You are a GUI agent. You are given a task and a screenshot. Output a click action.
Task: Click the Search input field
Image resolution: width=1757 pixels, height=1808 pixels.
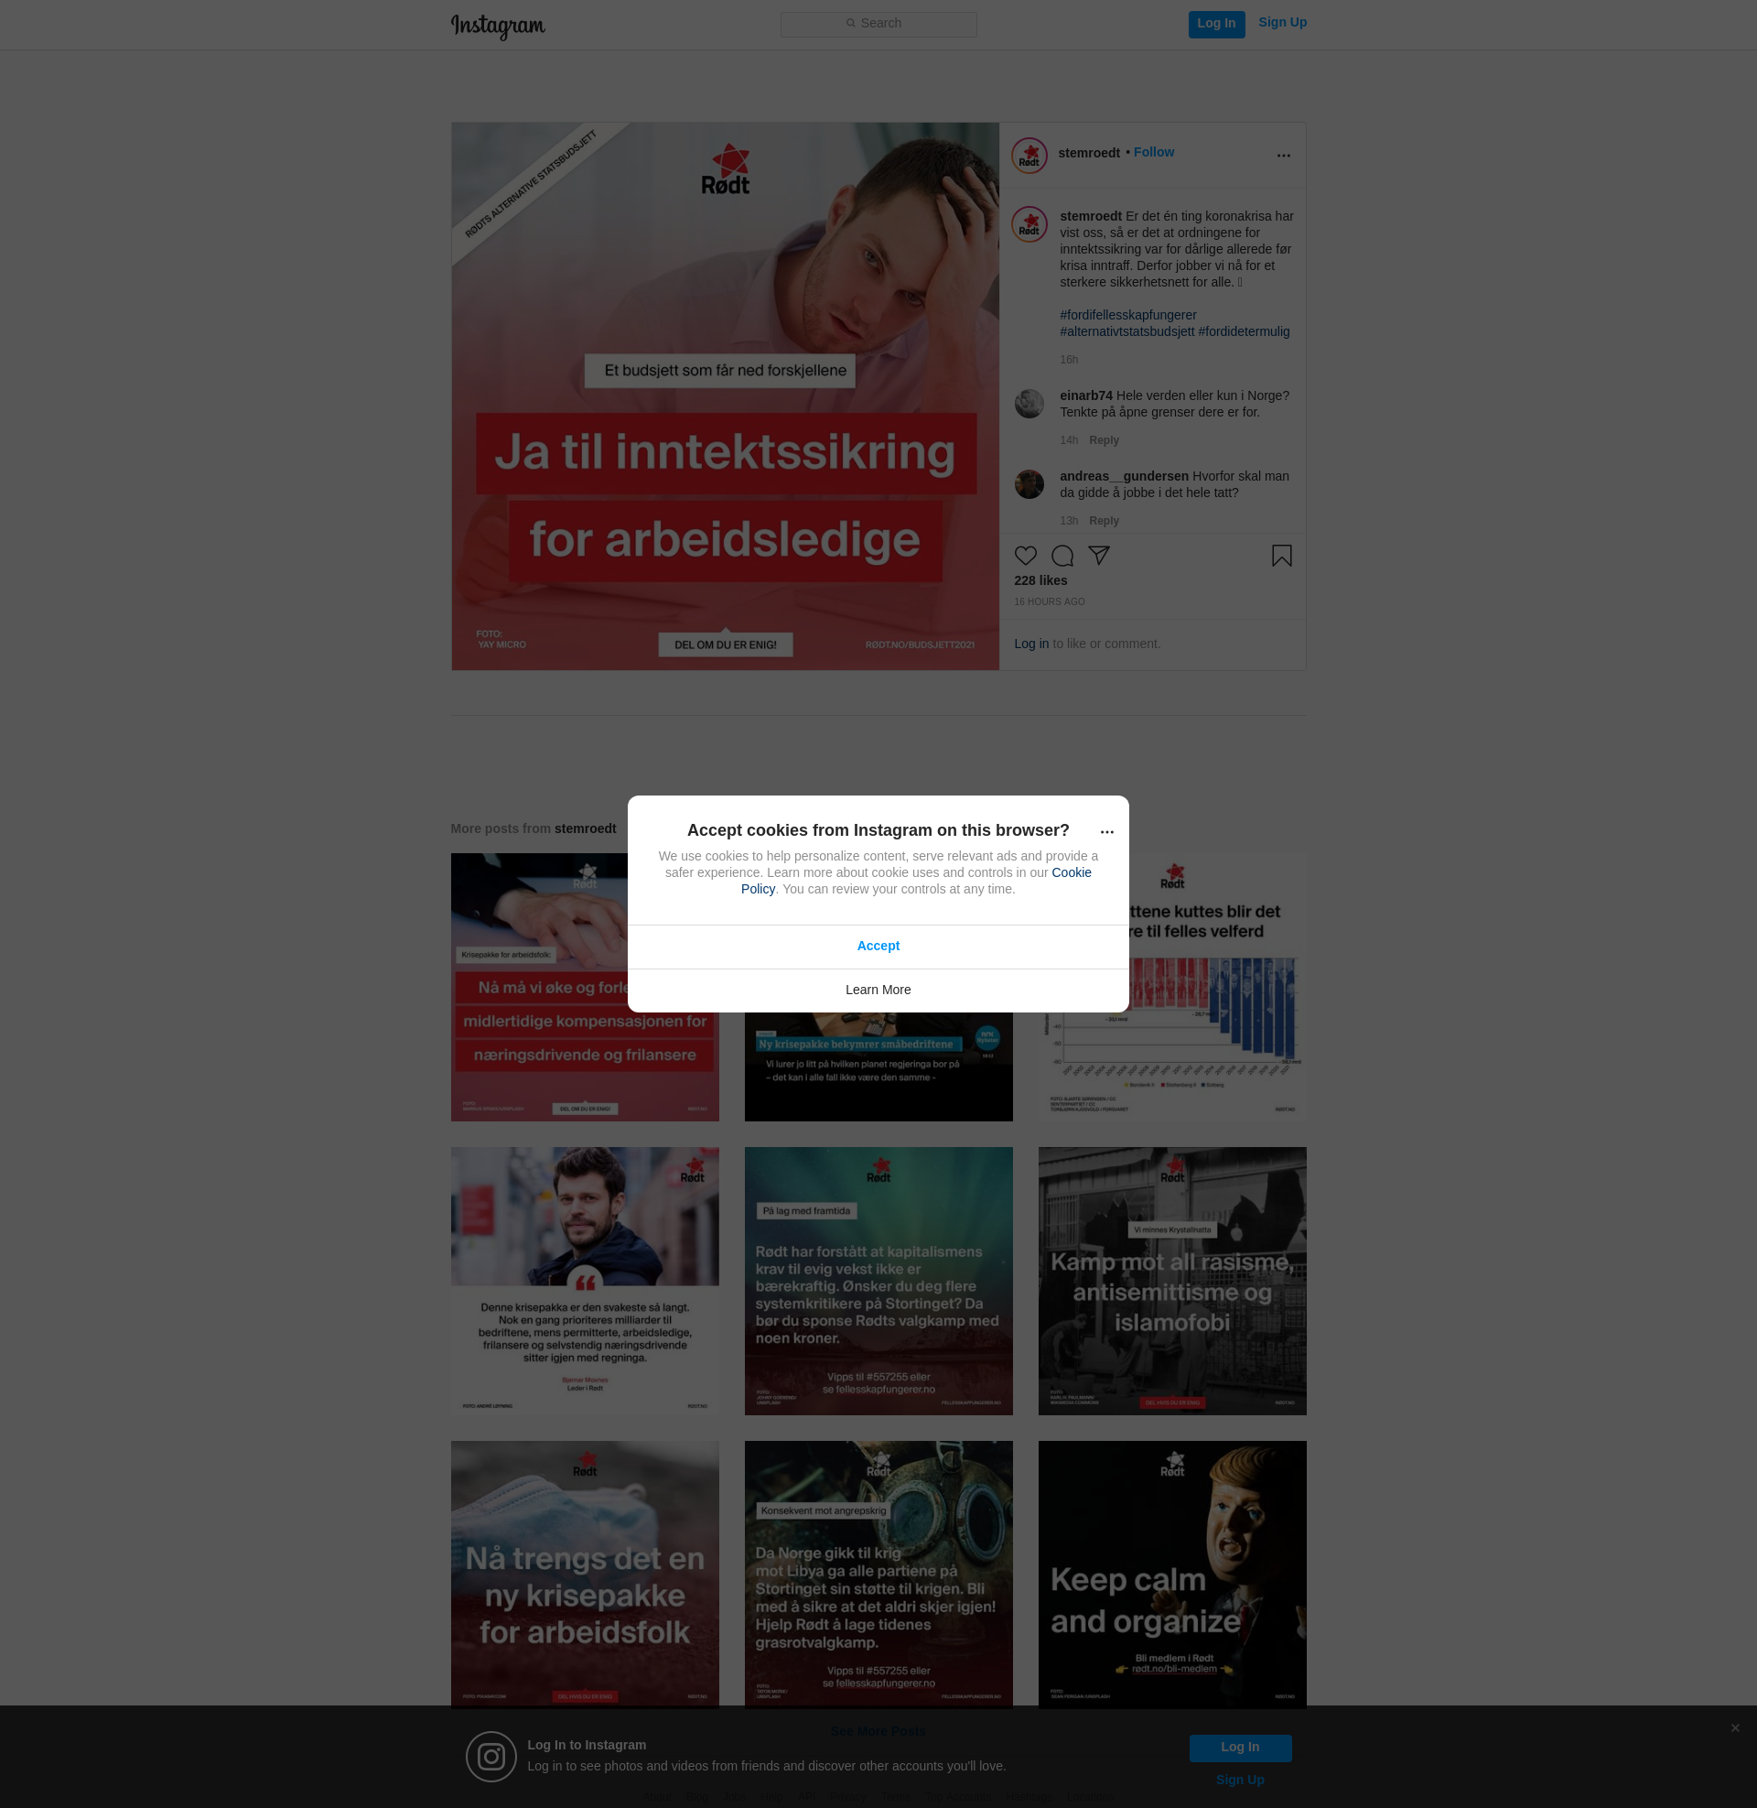878,24
